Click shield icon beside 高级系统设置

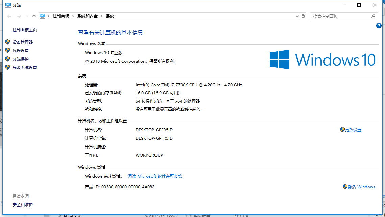pos(8,67)
